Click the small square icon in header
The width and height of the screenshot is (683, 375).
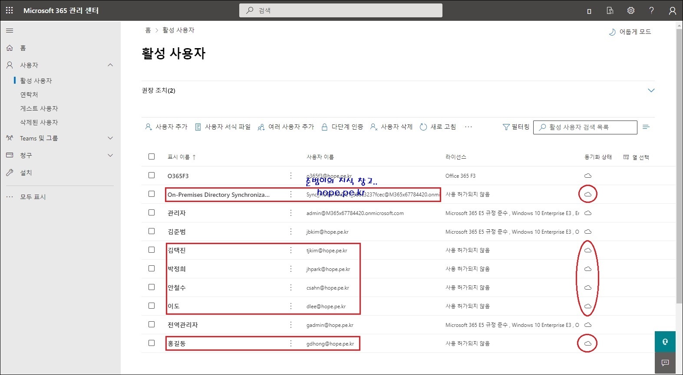589,11
